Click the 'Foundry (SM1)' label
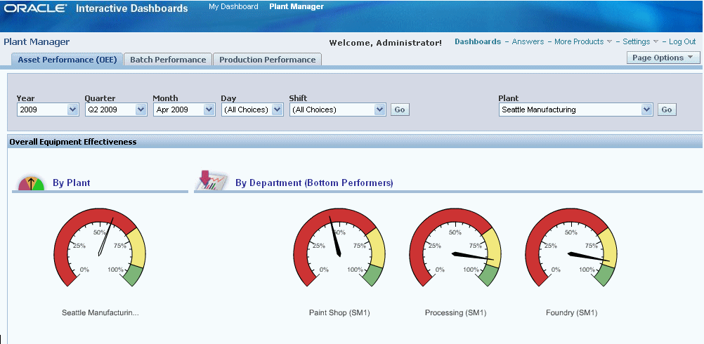The height and width of the screenshot is (344, 704). click(571, 312)
